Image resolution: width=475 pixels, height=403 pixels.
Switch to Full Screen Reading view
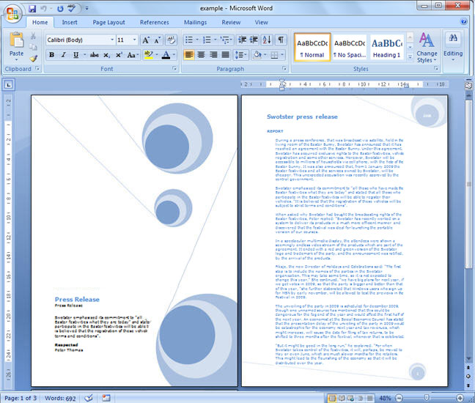tap(342, 398)
